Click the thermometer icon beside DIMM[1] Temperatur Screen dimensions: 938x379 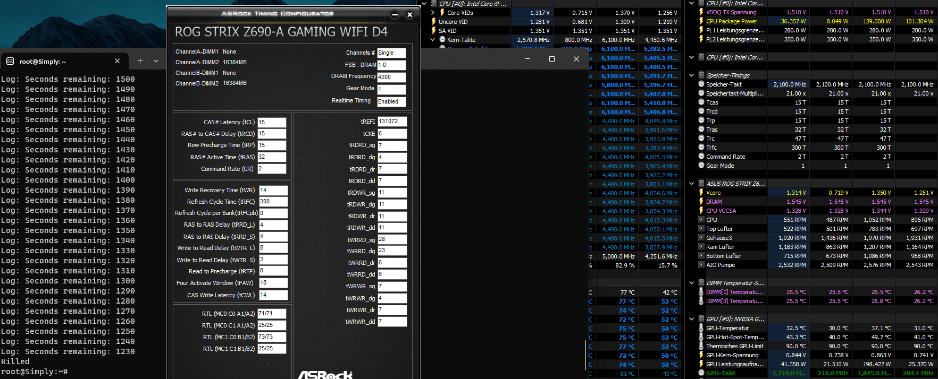(x=701, y=292)
